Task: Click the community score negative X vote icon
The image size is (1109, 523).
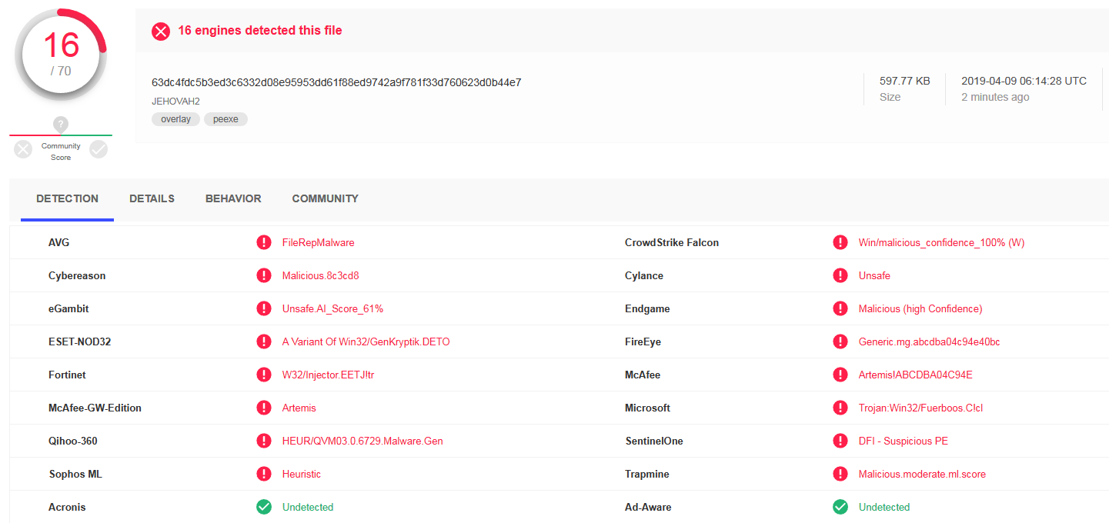Action: click(23, 149)
